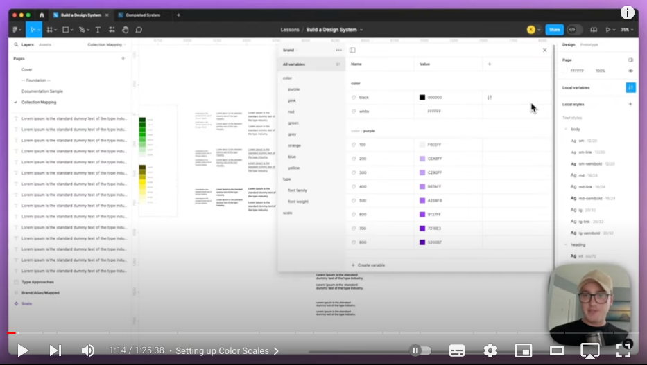Add a new local style
The height and width of the screenshot is (365, 647).
point(630,104)
